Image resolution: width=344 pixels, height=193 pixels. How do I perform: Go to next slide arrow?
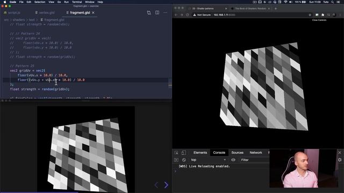166,185
